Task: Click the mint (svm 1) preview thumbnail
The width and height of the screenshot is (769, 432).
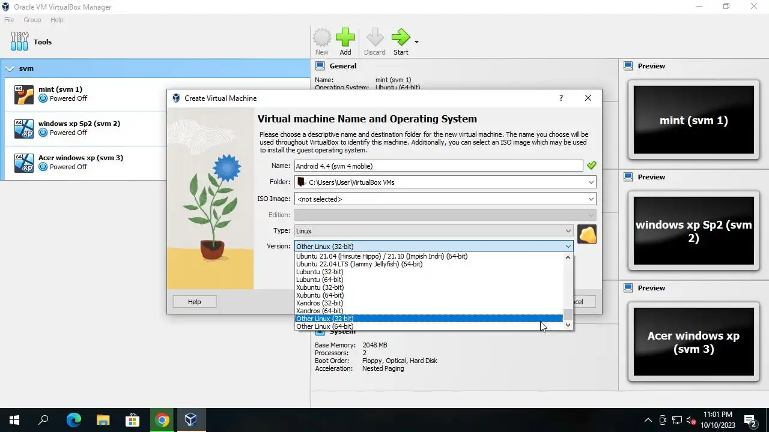Action: point(693,120)
